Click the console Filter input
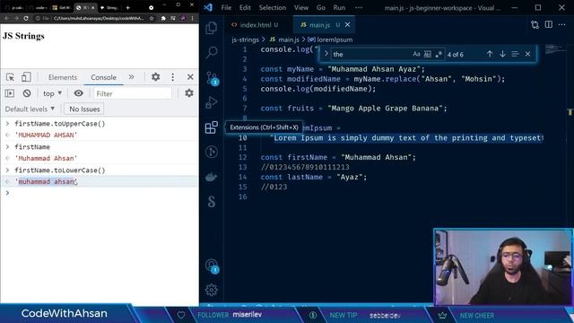The width and height of the screenshot is (574, 323). 133,93
